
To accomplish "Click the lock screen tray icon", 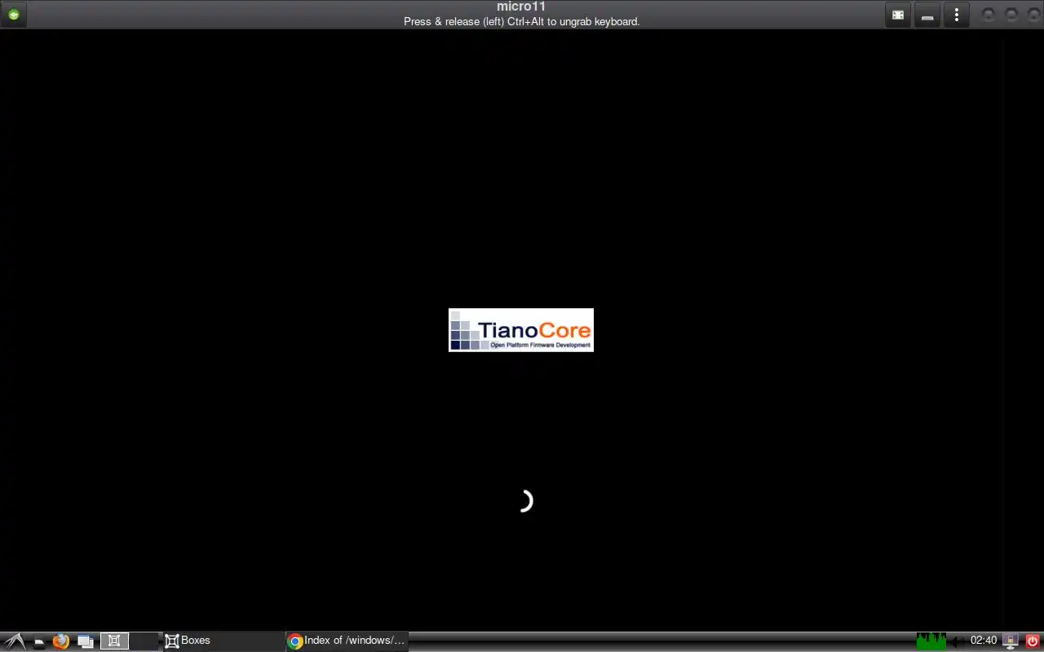I will pyautogui.click(x=1011, y=641).
